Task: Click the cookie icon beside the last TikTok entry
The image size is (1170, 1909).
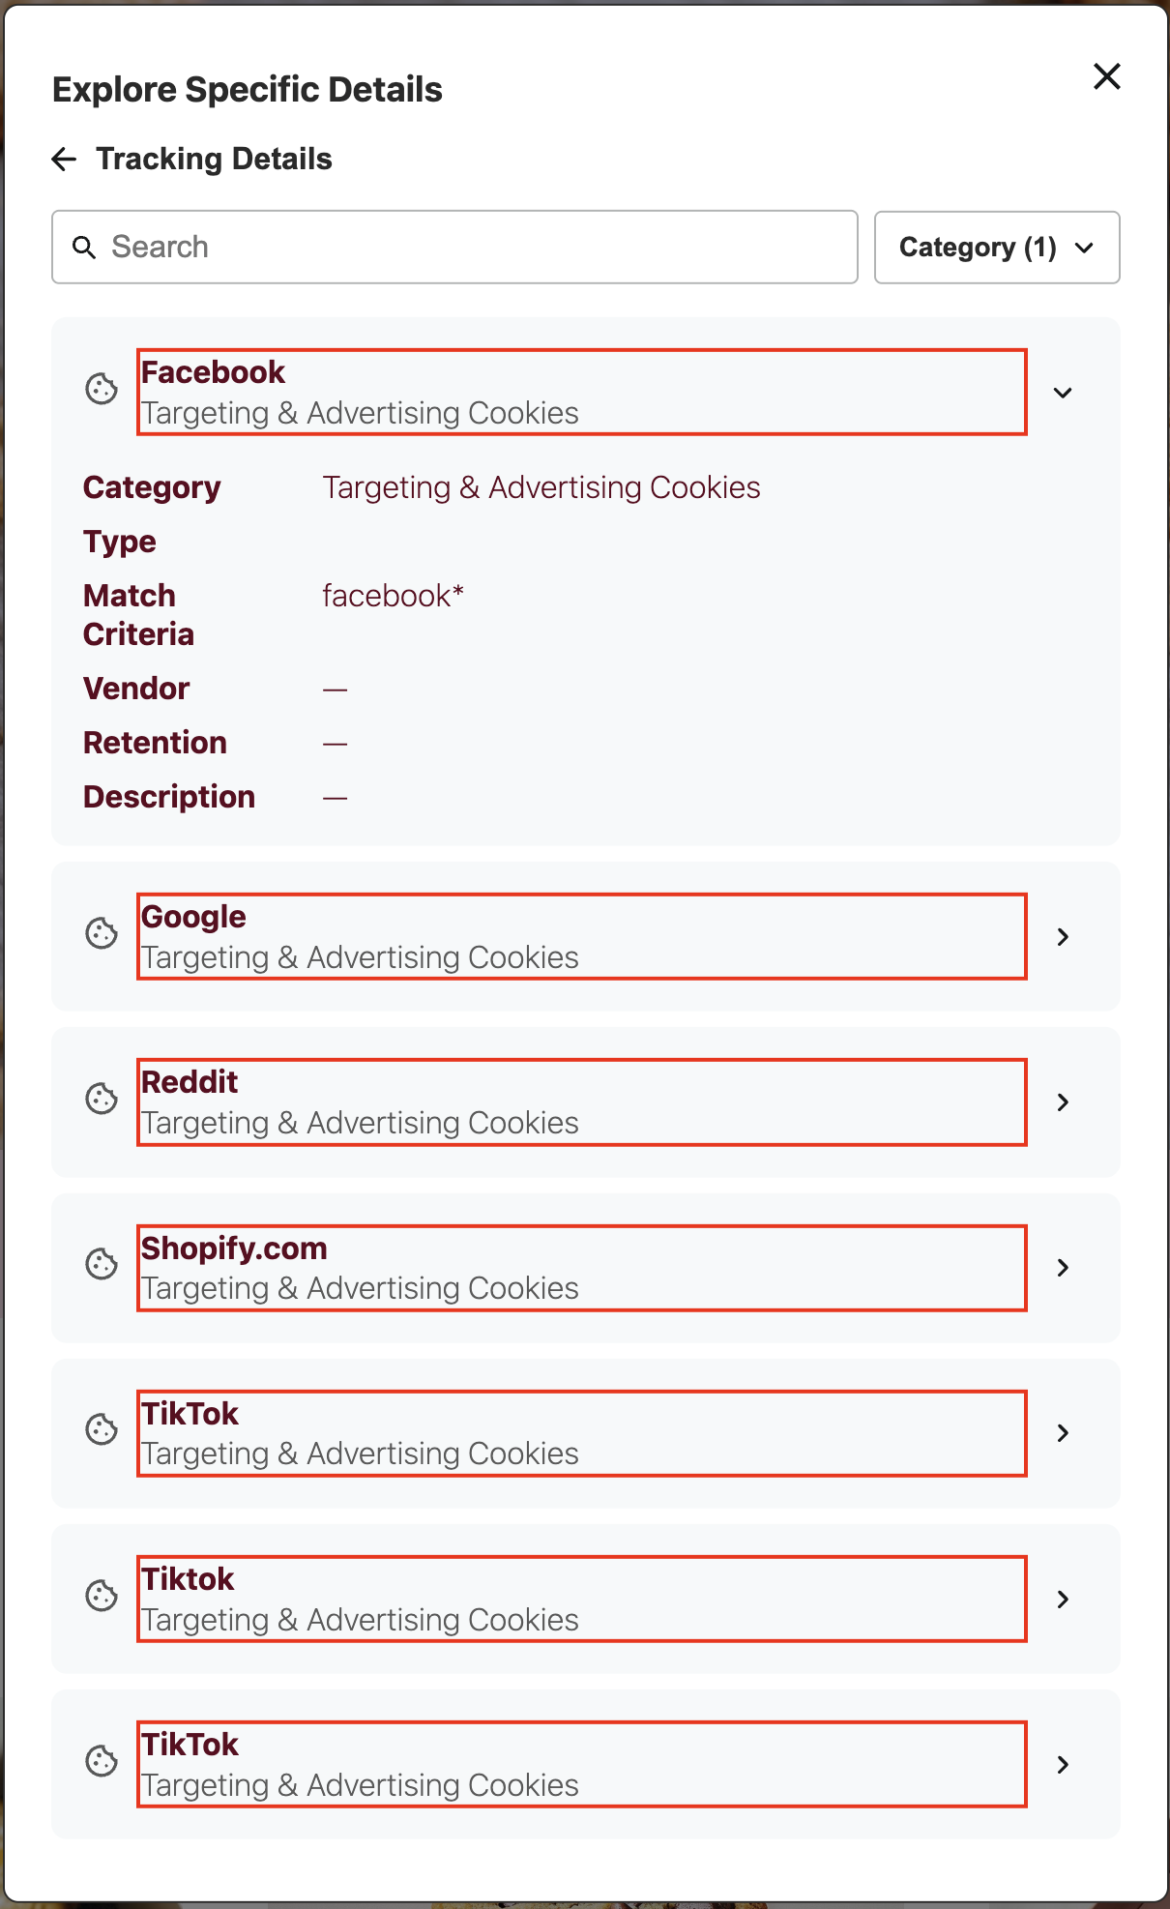Action: point(101,1763)
